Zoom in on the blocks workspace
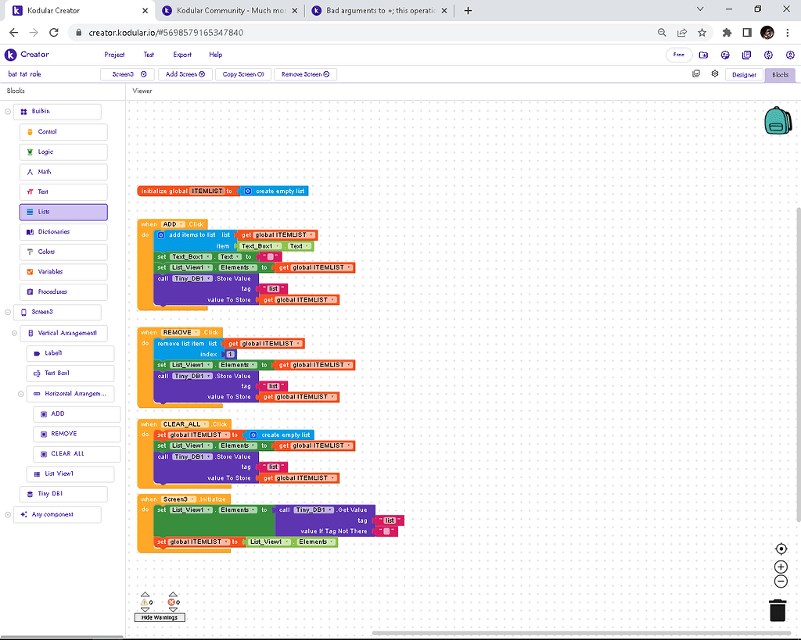 click(x=781, y=567)
